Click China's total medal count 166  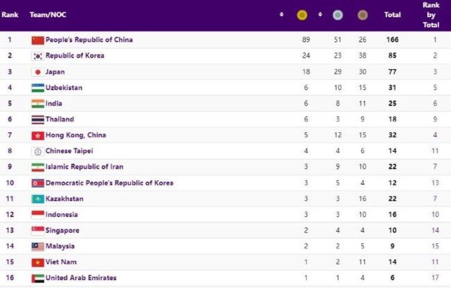click(x=392, y=40)
